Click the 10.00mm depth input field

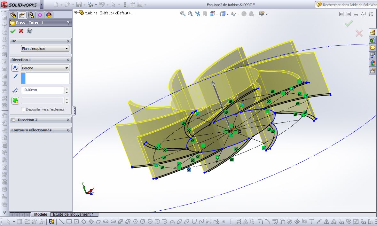click(x=42, y=90)
